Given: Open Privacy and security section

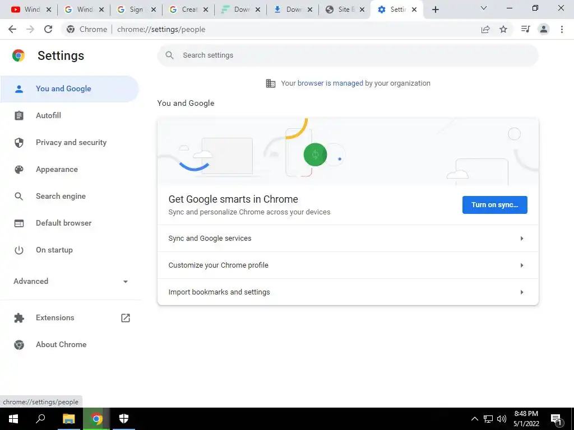Looking at the screenshot, I should pos(69,143).
